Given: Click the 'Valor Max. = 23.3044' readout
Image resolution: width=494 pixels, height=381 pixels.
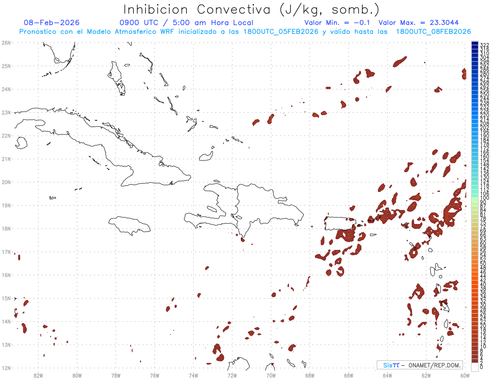Looking at the screenshot, I should [419, 23].
